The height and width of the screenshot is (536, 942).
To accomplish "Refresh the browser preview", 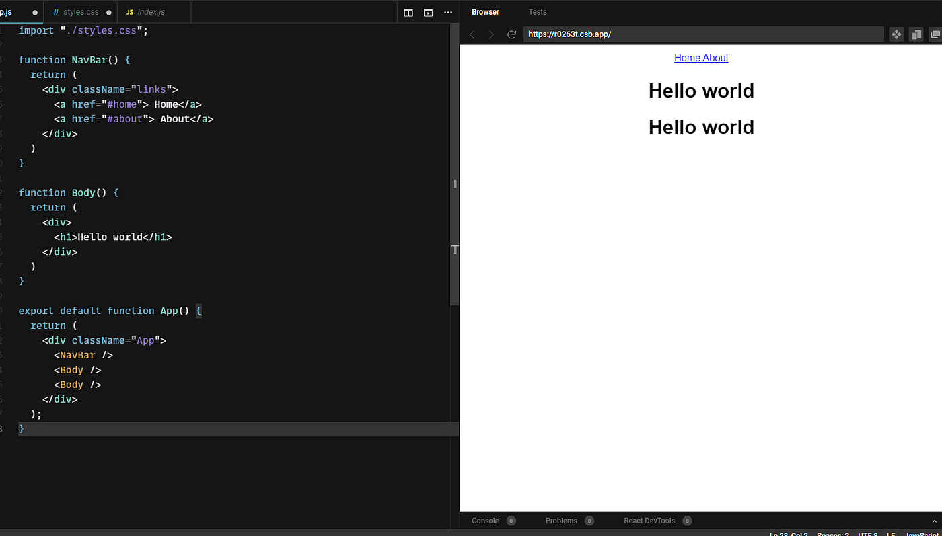I will [x=511, y=34].
